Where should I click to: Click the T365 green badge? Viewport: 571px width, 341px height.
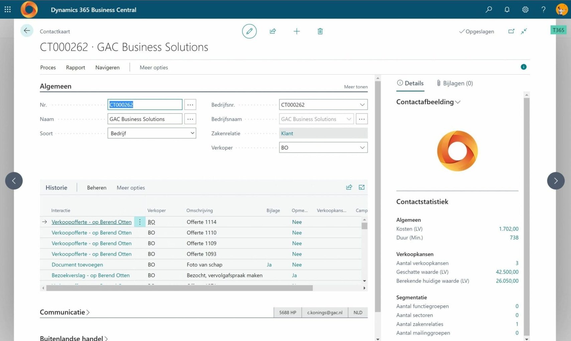pyautogui.click(x=558, y=30)
